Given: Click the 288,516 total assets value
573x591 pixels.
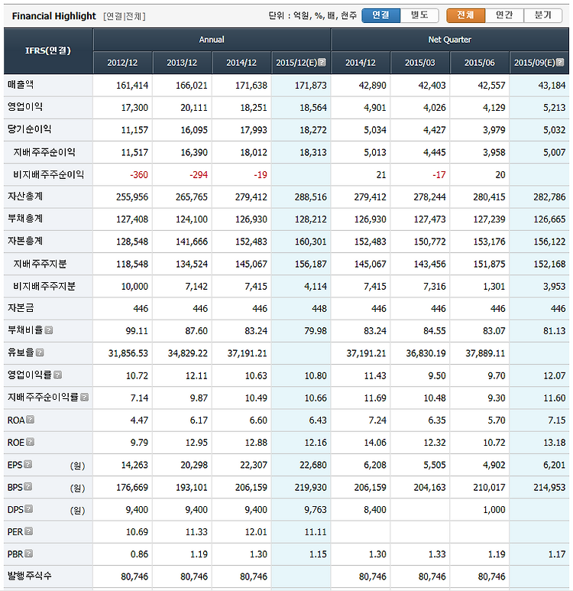Looking at the screenshot, I should 311,197.
